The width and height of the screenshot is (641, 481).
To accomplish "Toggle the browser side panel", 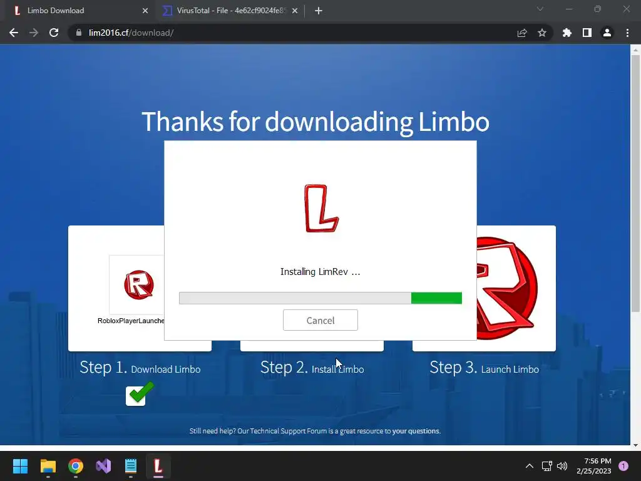I will (x=587, y=33).
